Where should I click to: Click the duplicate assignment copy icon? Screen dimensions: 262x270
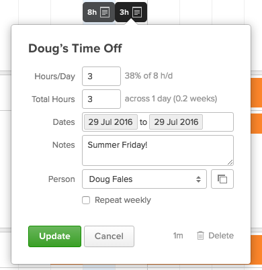point(222,179)
